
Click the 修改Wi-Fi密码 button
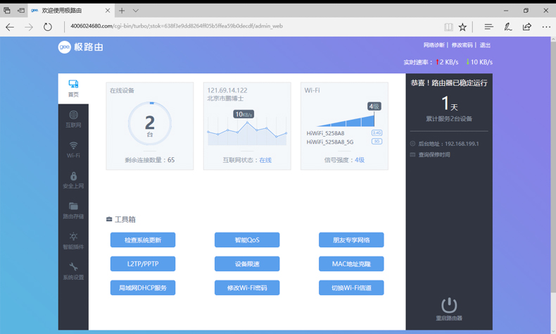pyautogui.click(x=247, y=288)
